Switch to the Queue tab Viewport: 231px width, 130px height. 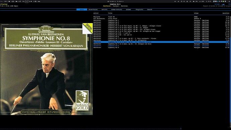82,10
